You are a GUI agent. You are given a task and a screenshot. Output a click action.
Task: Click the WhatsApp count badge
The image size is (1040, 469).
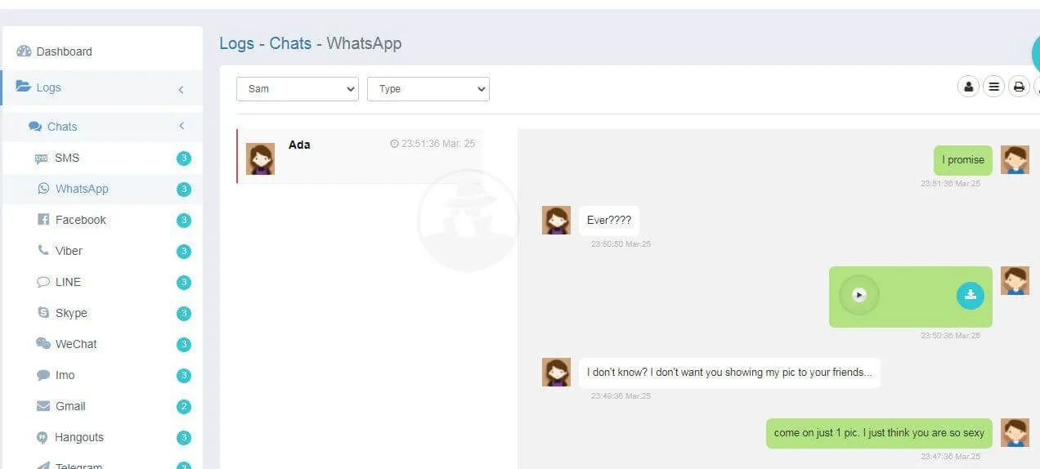click(184, 190)
